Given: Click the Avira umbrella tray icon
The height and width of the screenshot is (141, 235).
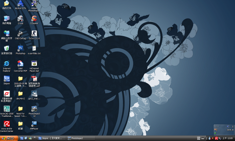Looking at the screenshot, I should point(216,138).
